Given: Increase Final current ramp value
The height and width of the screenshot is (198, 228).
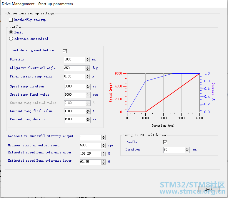Looking at the screenshot, I should [x=88, y=75].
